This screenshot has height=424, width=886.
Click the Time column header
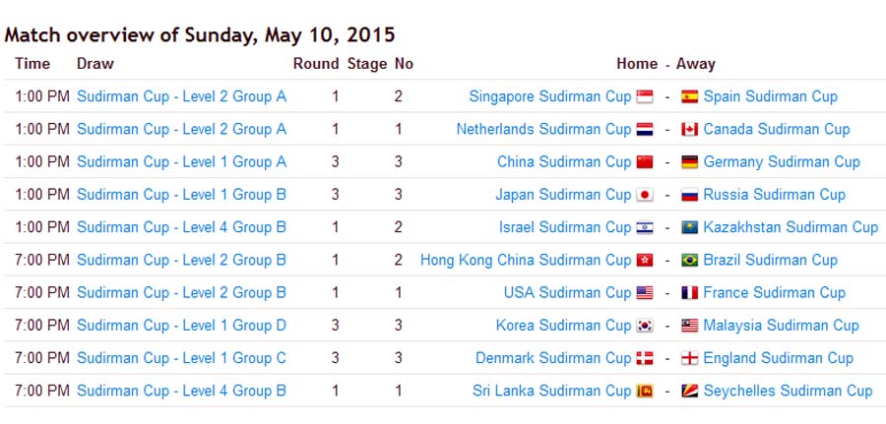tap(32, 64)
